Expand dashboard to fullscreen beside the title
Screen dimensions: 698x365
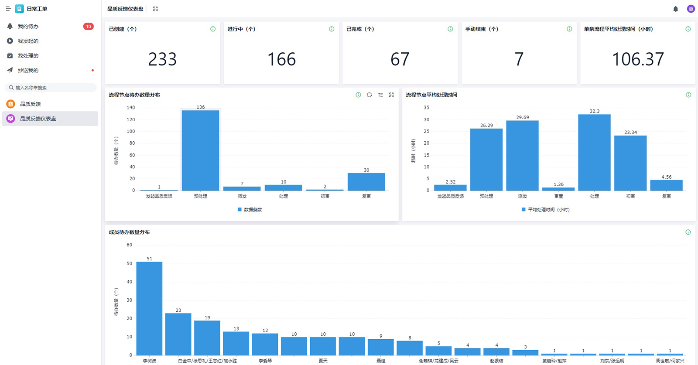click(155, 9)
